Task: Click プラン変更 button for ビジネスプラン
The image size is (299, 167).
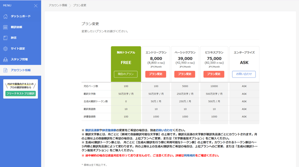Action: tap(214, 74)
